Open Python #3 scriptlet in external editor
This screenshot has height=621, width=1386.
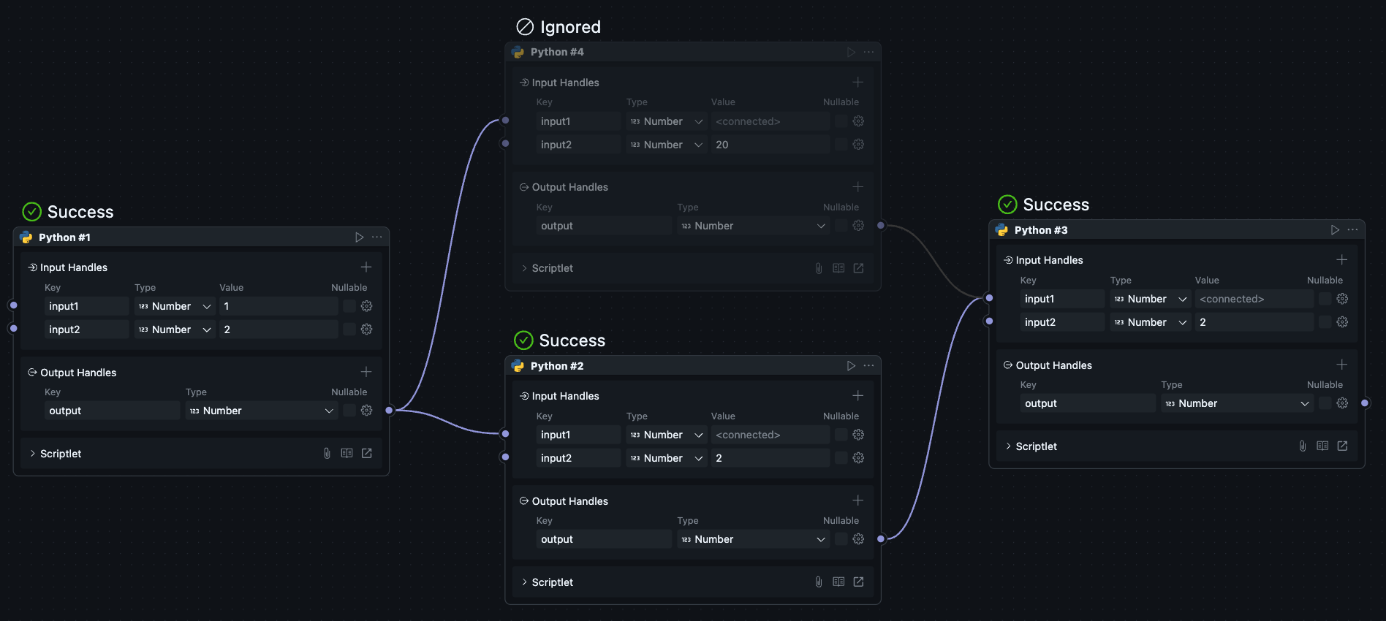point(1342,446)
